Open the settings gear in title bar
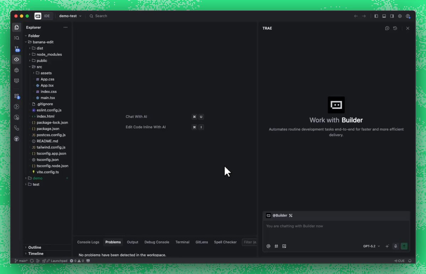This screenshot has width=426, height=274. (x=400, y=16)
